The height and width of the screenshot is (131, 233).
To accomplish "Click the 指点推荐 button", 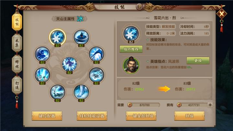I will (x=131, y=49).
